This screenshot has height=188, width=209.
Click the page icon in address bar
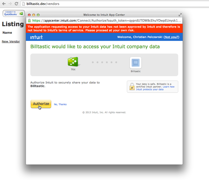click(x=23, y=4)
